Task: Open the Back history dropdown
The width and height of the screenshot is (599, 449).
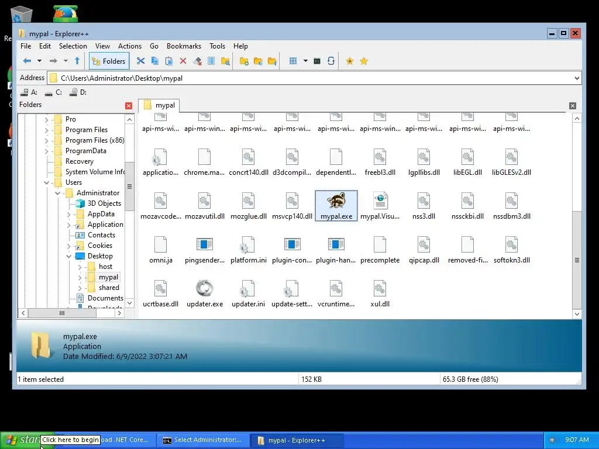Action: (39, 61)
